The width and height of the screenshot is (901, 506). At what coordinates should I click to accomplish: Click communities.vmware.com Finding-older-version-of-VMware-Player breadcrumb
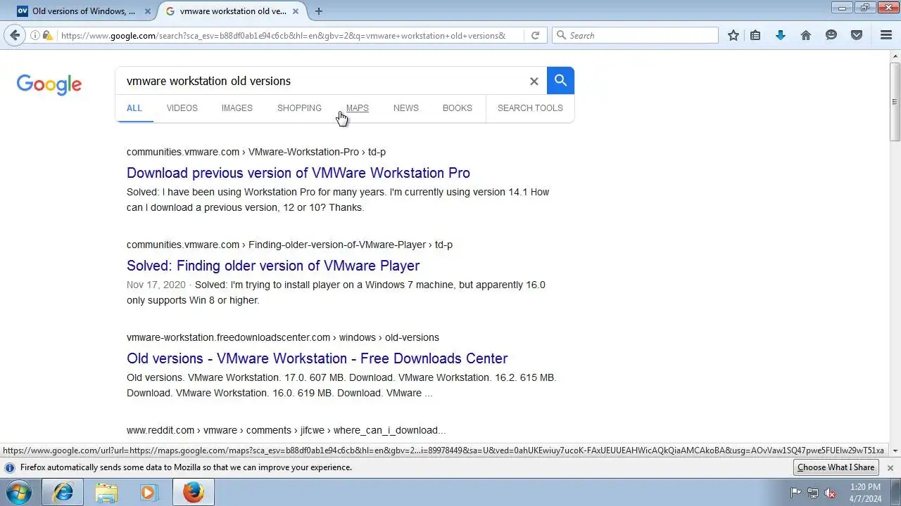pos(289,245)
